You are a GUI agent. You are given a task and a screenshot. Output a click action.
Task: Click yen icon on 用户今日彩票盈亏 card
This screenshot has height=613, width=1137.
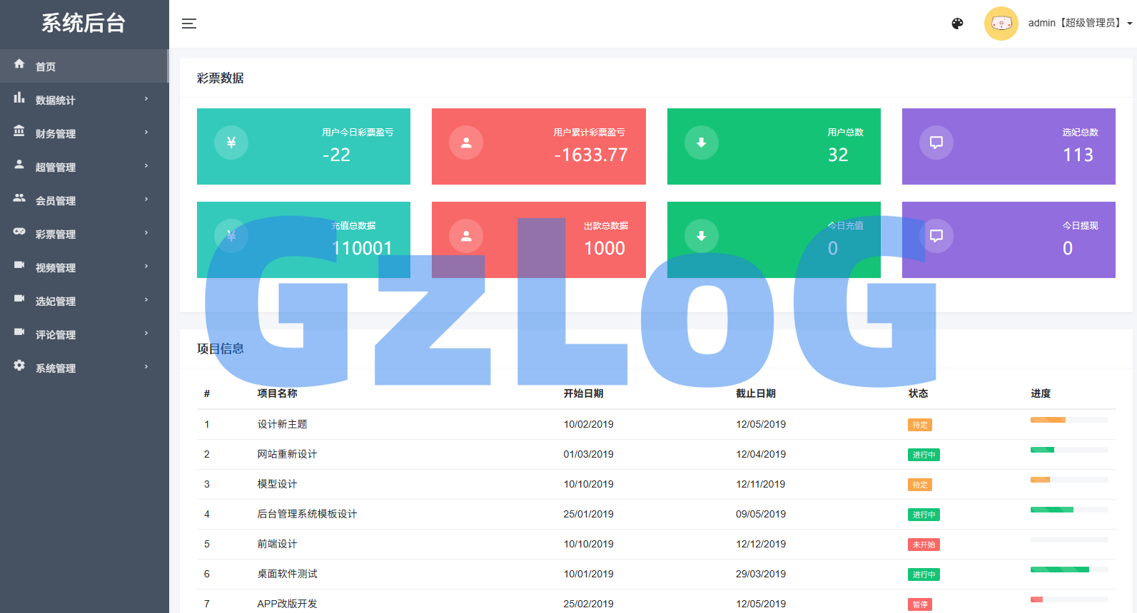tap(231, 143)
